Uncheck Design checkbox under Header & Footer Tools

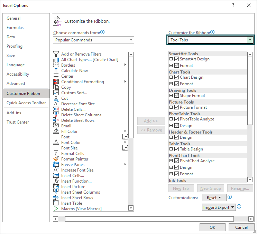click(176, 137)
